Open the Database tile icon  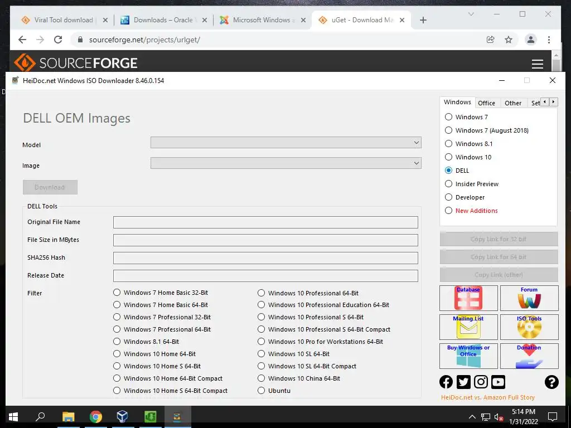tap(468, 298)
